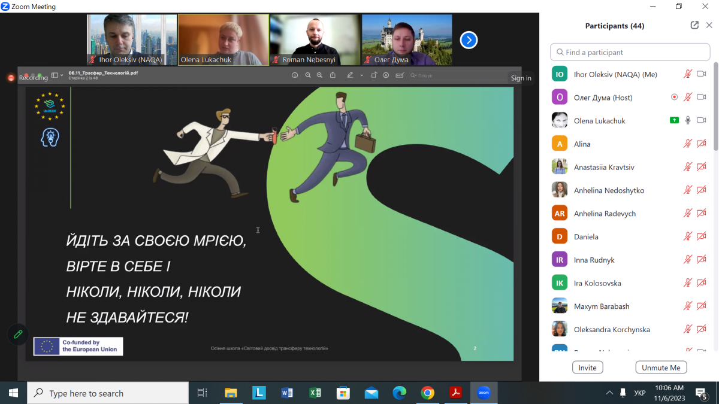This screenshot has height=404, width=719.
Task: Click the green annotation pencil button
Action: [18, 334]
